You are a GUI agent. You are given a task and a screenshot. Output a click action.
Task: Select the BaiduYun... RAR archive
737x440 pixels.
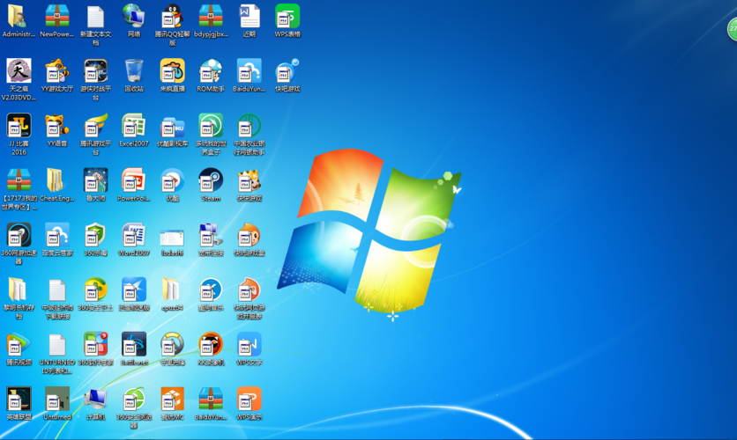click(211, 399)
